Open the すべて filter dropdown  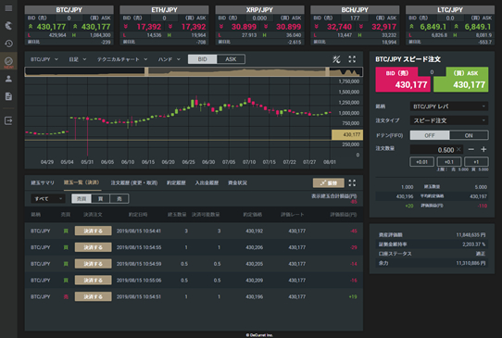pos(48,199)
